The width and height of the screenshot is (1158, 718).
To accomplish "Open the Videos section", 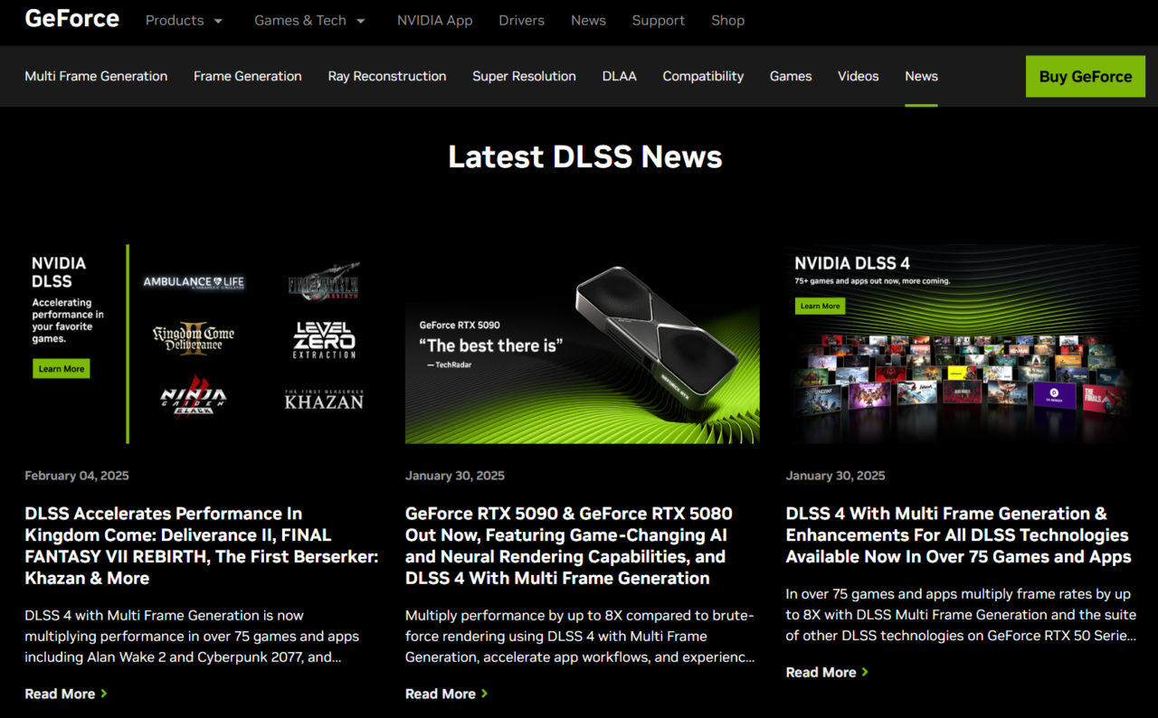I will point(858,76).
